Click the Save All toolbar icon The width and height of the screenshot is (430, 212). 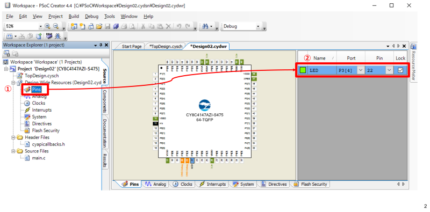pyautogui.click(x=116, y=27)
